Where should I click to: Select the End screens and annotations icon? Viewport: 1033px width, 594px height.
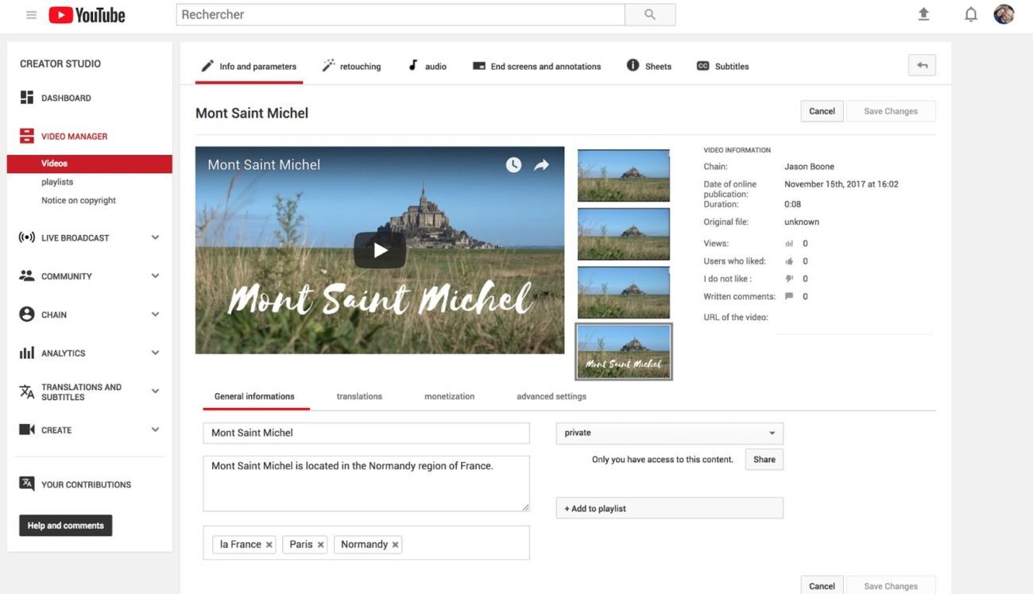(x=478, y=66)
